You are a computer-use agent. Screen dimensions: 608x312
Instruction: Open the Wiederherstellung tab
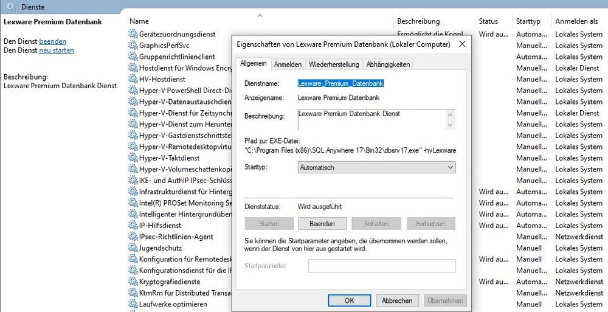pos(334,64)
